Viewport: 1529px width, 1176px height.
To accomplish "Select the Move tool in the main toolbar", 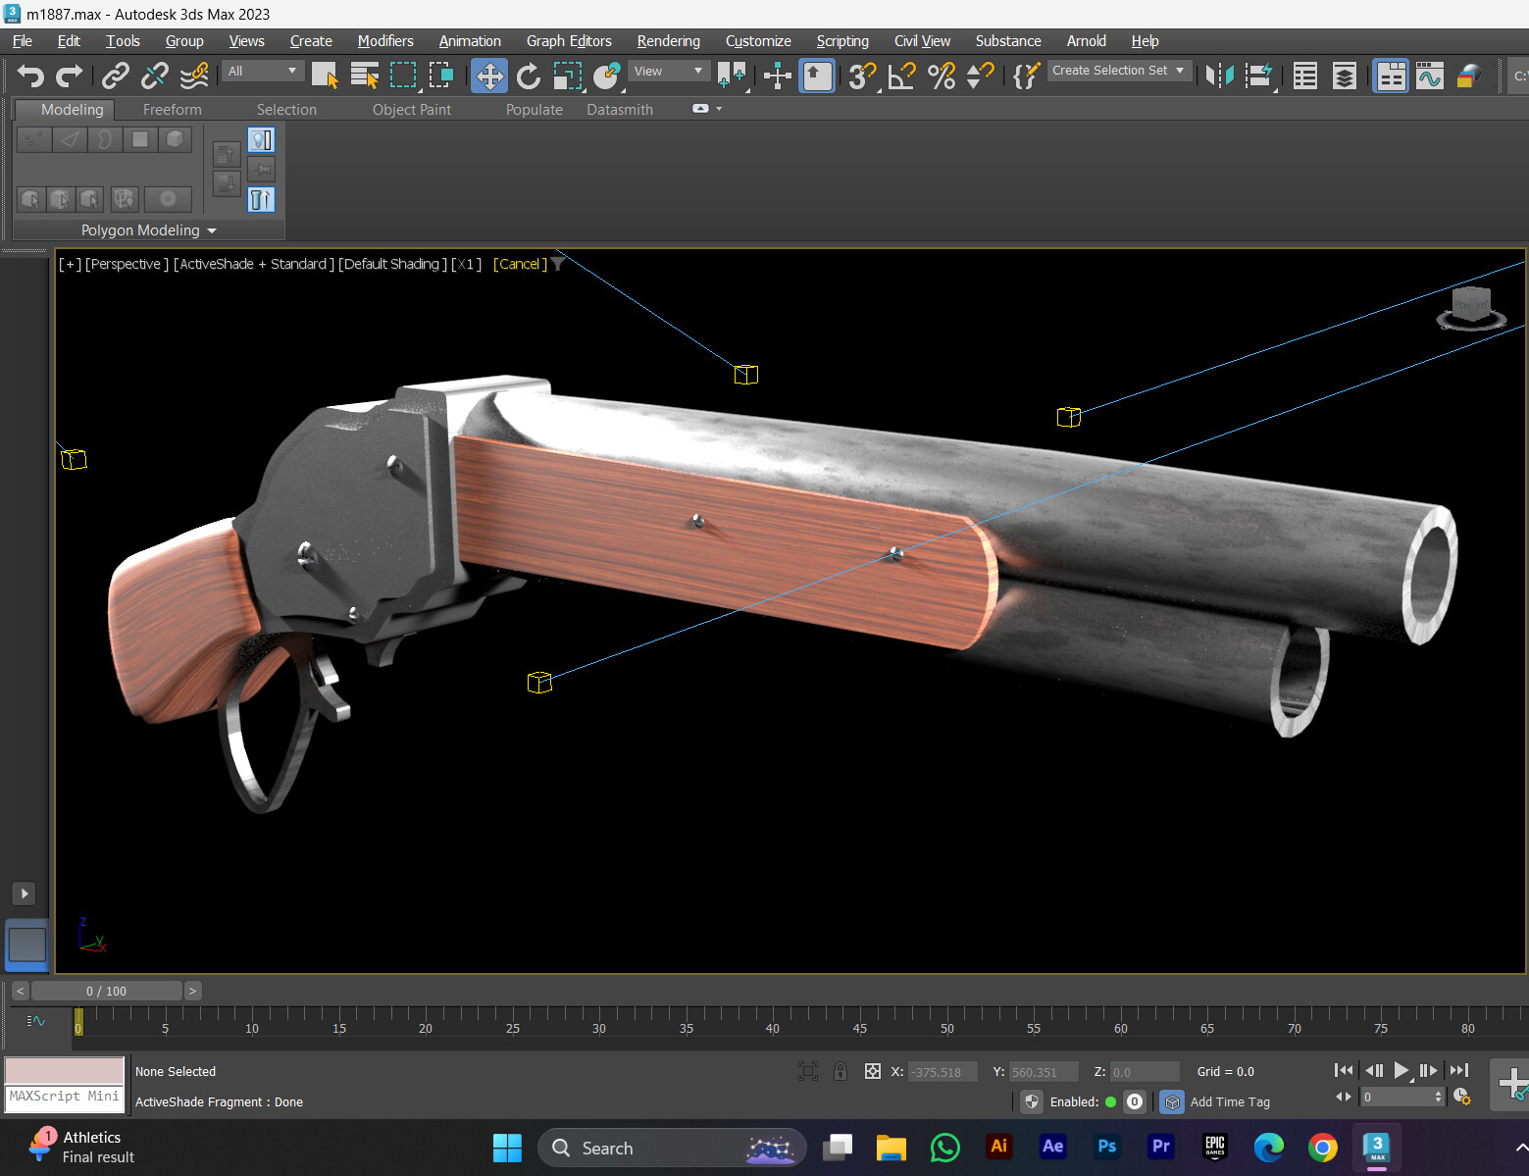I will pos(489,76).
